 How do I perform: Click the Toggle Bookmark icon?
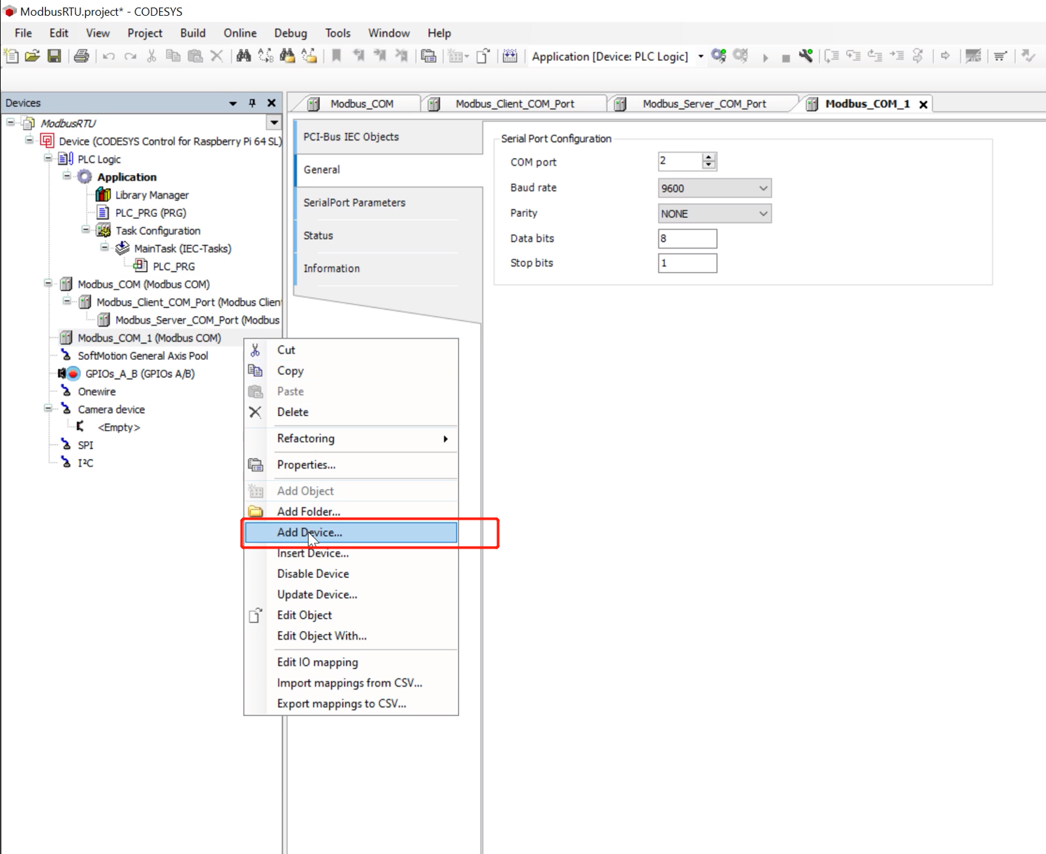click(x=336, y=56)
